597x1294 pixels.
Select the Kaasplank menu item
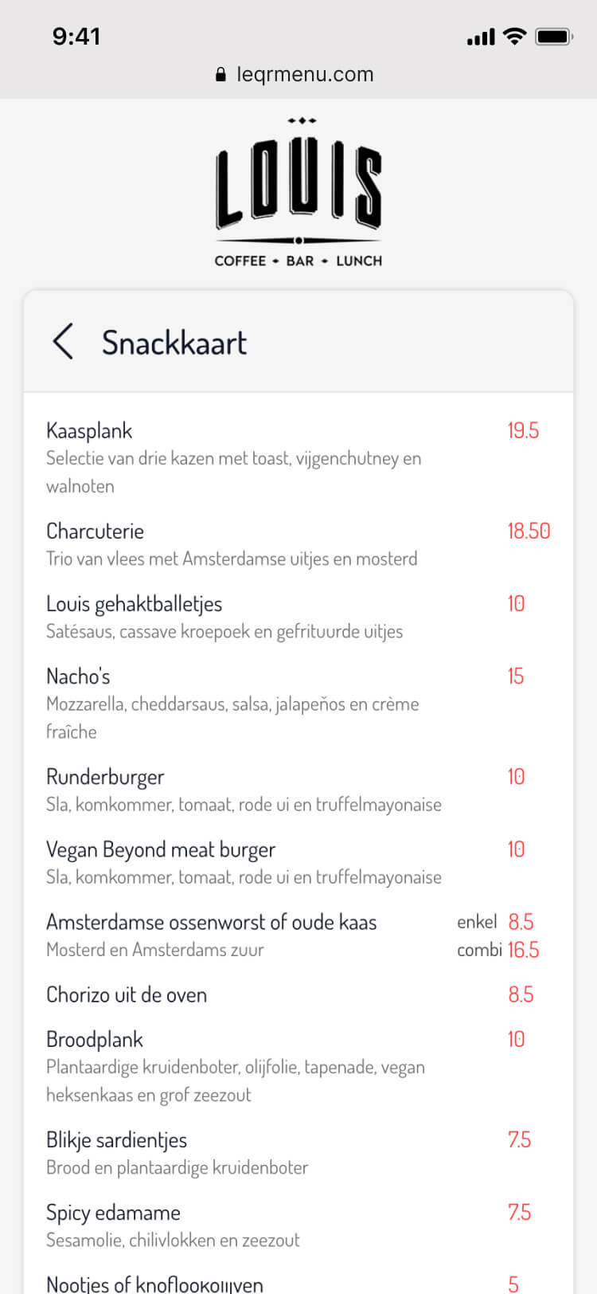pyautogui.click(x=89, y=431)
